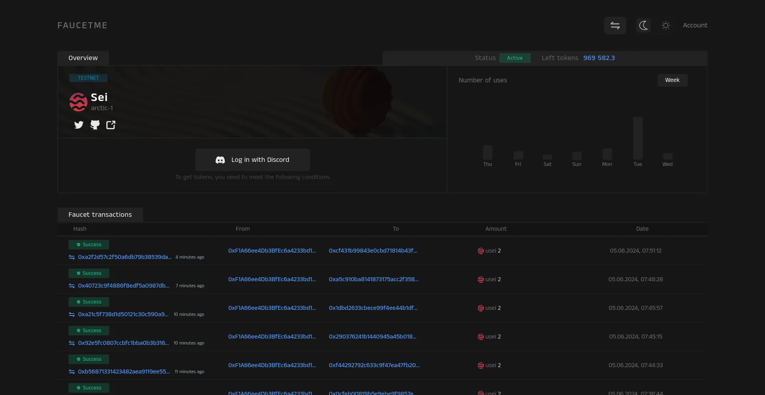
Task: Open transaction hash 0xa21c5f738d1d50121c30c590a9...
Action: point(123,314)
